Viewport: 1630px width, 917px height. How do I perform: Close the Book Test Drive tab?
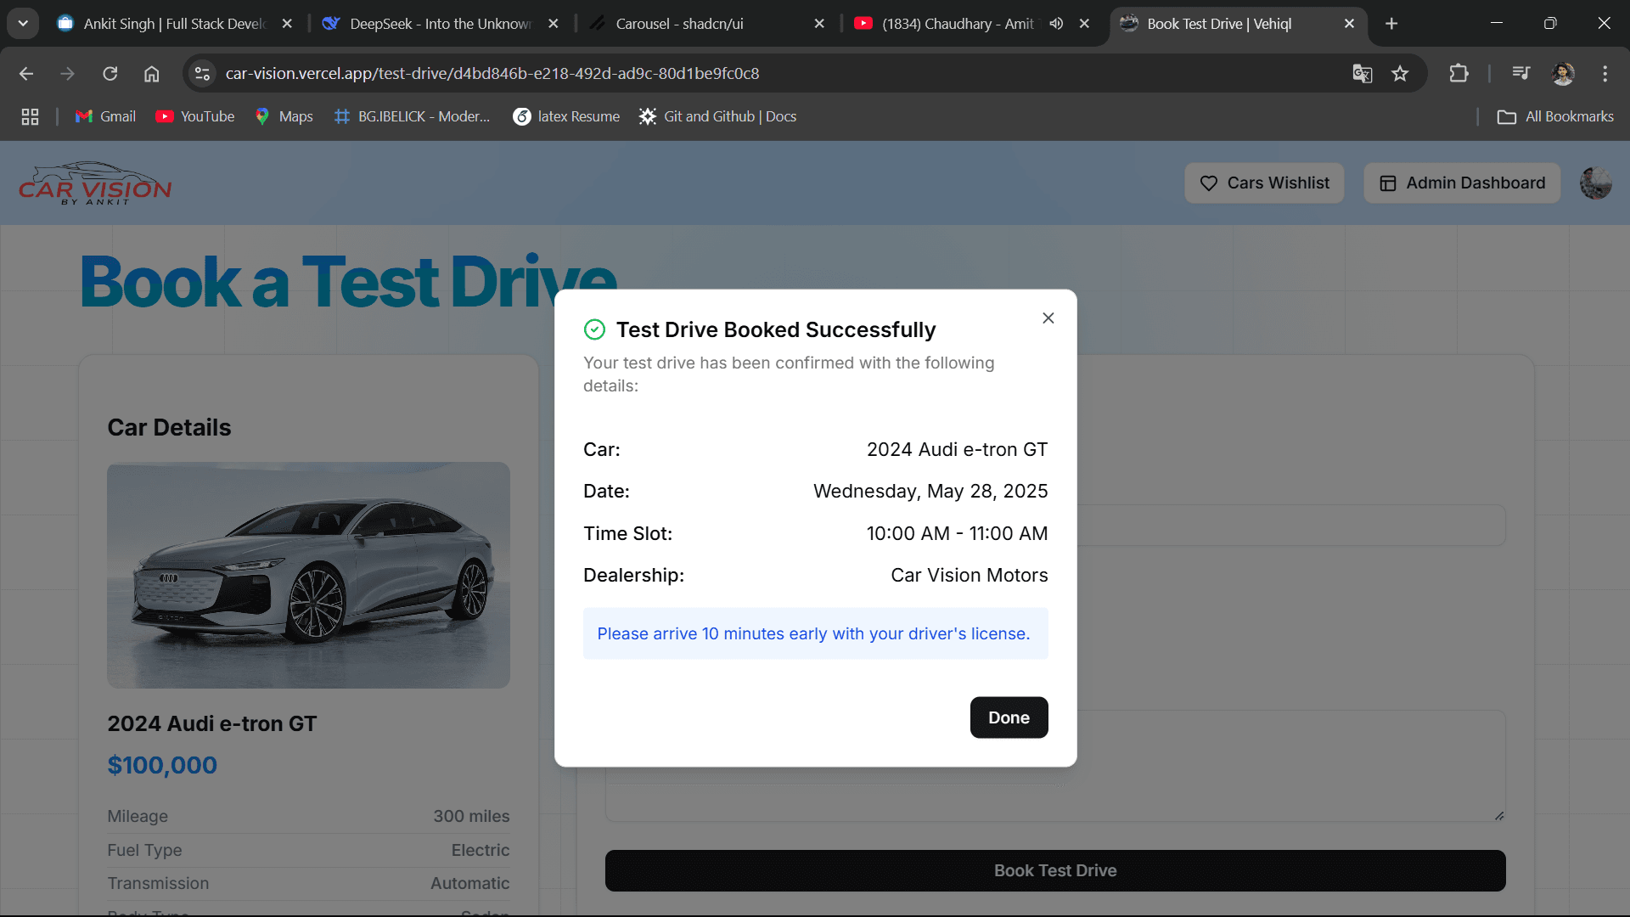coord(1349,24)
